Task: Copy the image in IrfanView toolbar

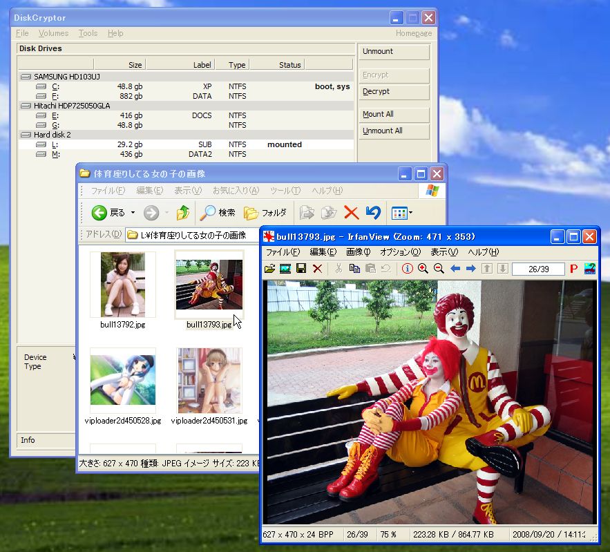Action: (x=354, y=269)
